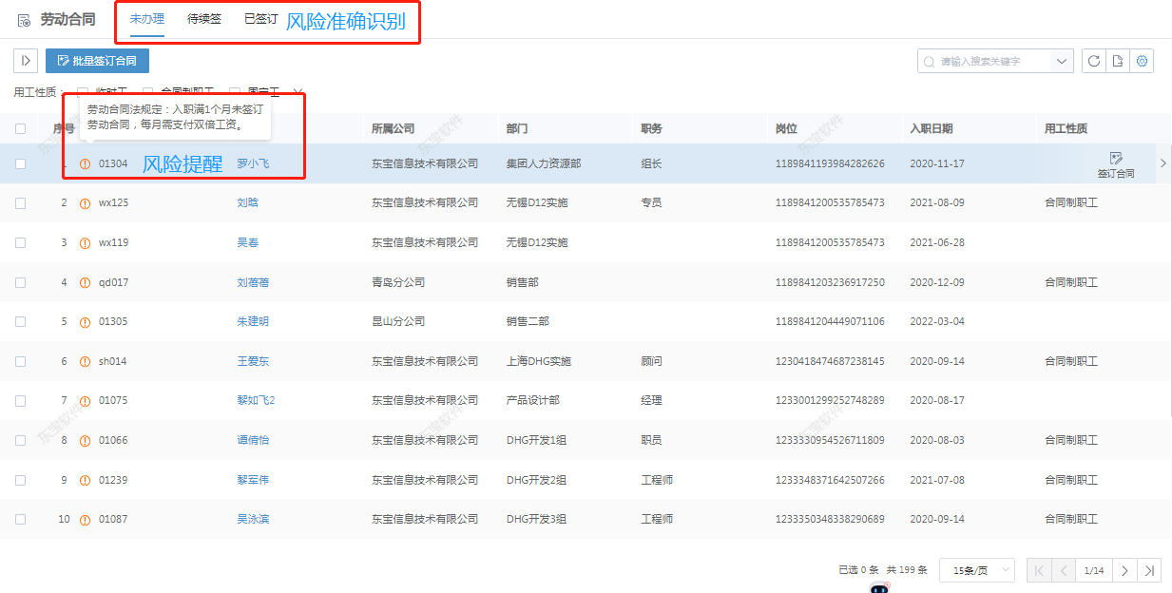Screen dimensions: 1172x593
Task: Click the sidebar expand icon left of 批量签订合同
Action: pyautogui.click(x=25, y=60)
